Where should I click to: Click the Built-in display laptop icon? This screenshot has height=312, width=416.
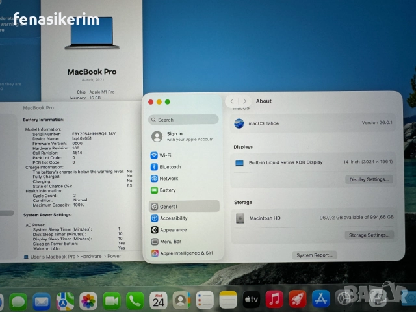(239, 162)
